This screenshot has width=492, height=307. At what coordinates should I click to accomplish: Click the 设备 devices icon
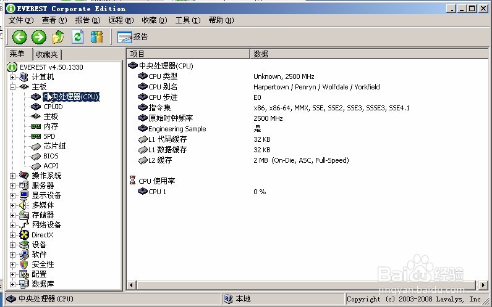(x=24, y=245)
